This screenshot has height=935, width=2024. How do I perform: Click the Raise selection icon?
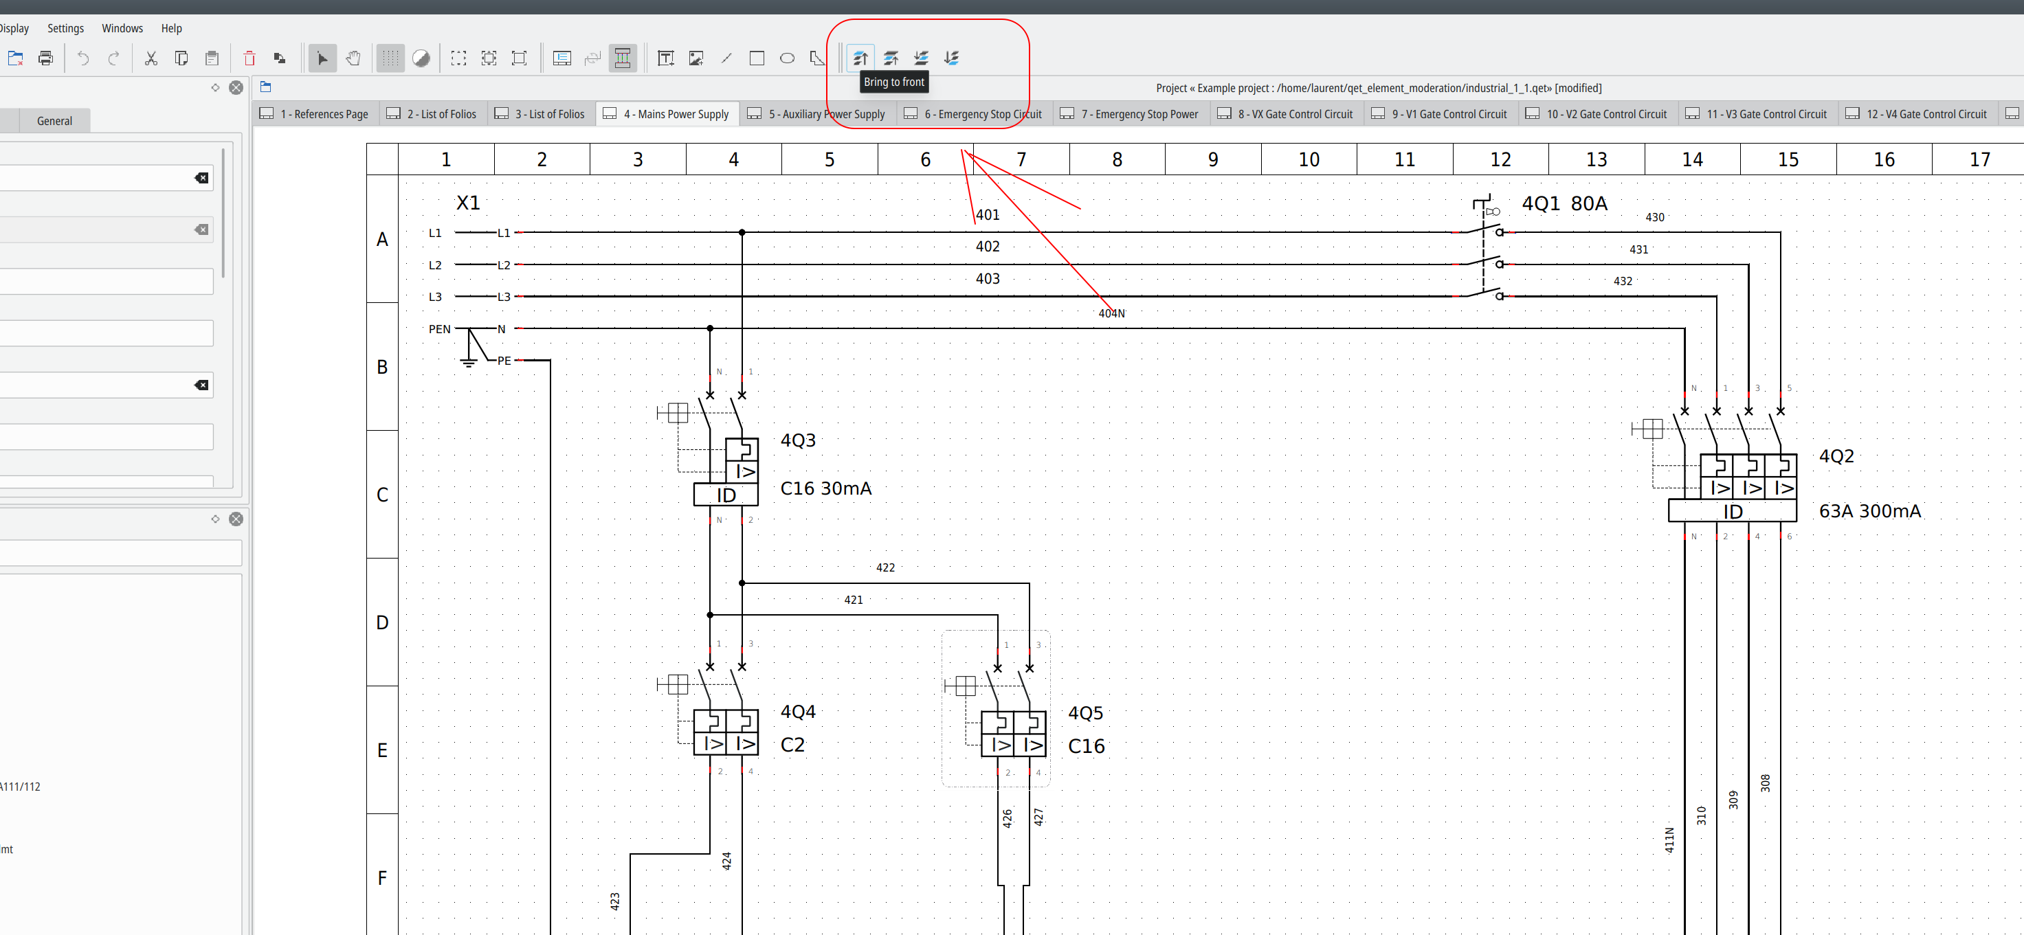click(x=891, y=58)
